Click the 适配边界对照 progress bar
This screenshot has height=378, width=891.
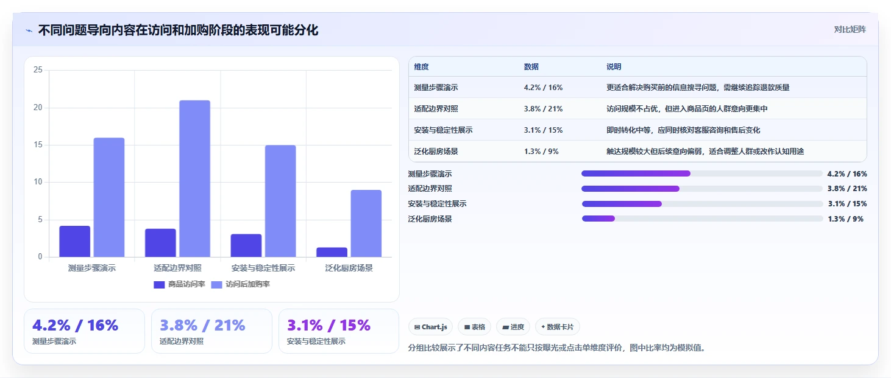click(702, 189)
